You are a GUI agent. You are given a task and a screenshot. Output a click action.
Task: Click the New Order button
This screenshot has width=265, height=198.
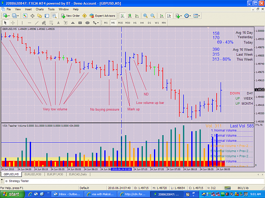click(70, 16)
